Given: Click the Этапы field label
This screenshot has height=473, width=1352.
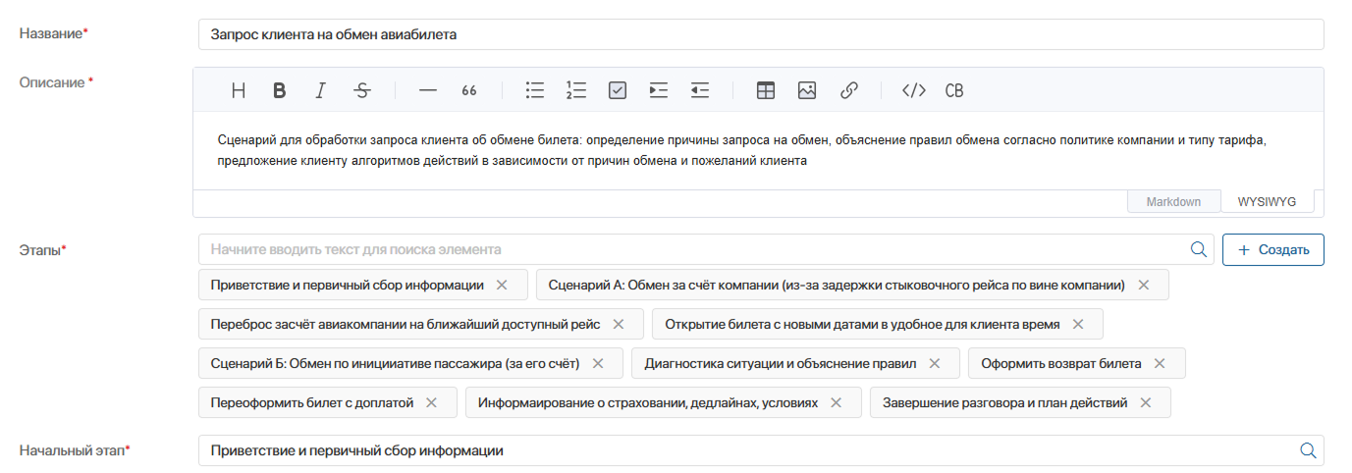Looking at the screenshot, I should click(42, 250).
